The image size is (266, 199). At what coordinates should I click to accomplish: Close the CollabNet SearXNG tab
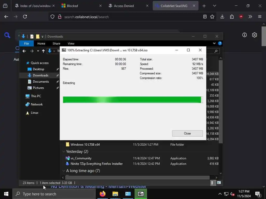[194, 6]
